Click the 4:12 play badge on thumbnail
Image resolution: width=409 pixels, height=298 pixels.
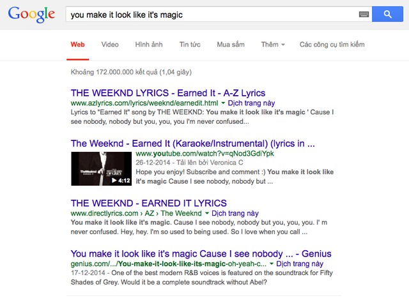pyautogui.click(x=121, y=180)
